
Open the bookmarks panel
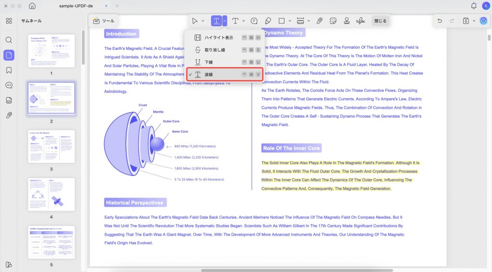(x=9, y=70)
